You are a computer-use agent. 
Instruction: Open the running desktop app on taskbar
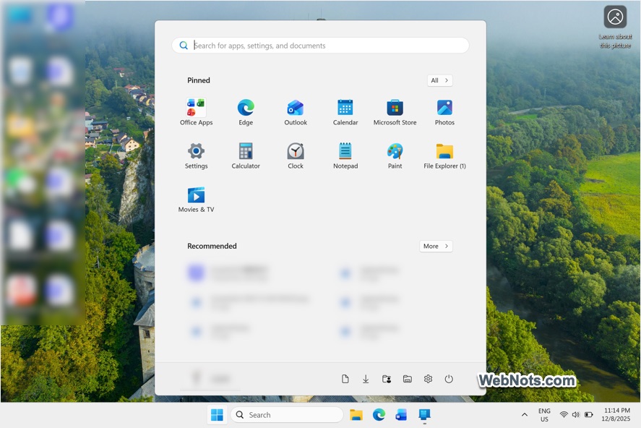point(424,415)
